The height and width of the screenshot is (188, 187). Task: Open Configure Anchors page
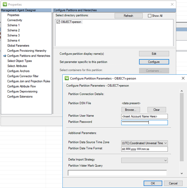coord(18,71)
